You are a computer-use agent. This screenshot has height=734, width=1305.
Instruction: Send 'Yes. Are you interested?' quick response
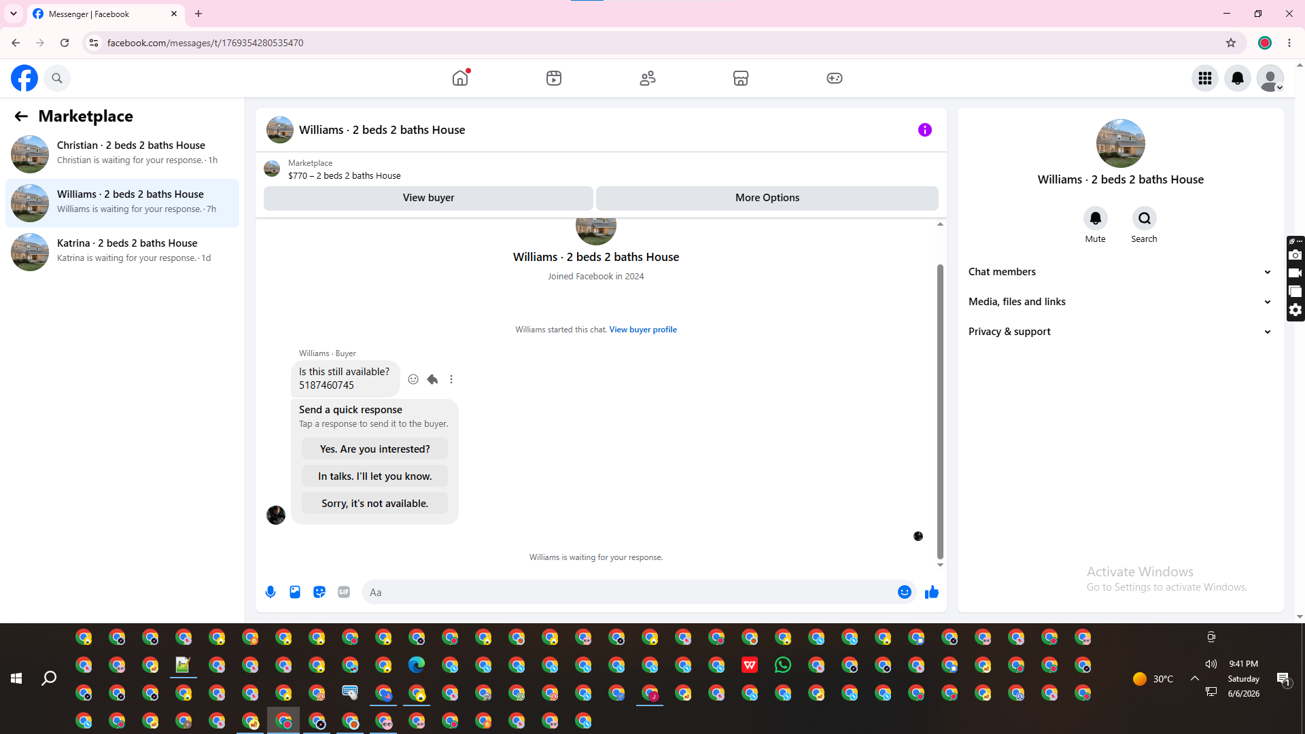[375, 449]
